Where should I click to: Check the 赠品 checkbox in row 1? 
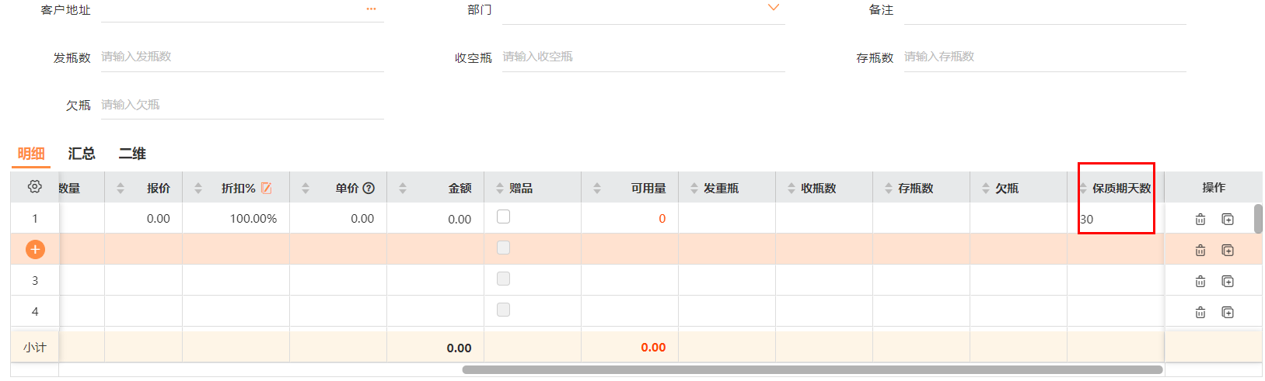503,217
